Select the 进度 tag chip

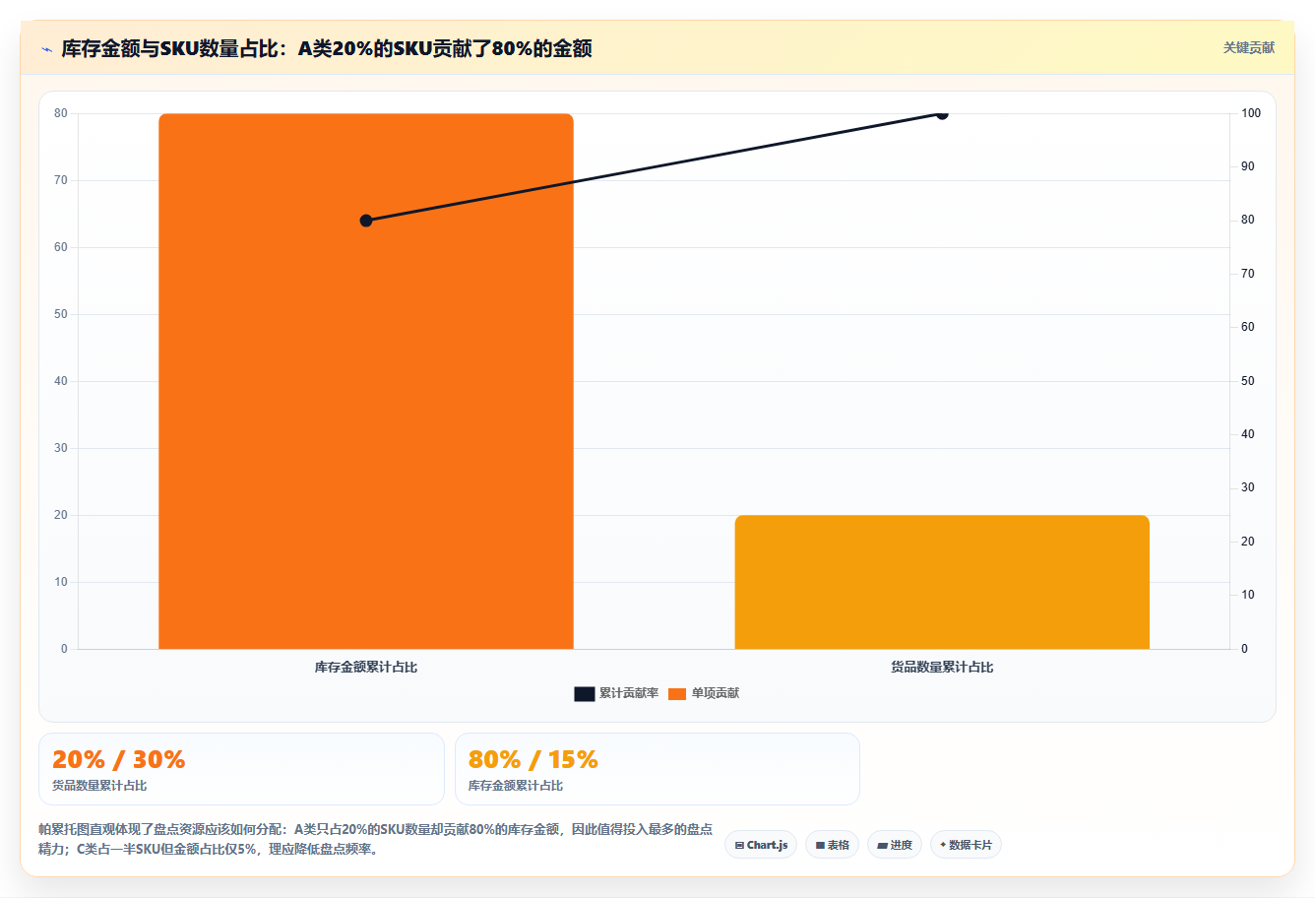point(894,845)
